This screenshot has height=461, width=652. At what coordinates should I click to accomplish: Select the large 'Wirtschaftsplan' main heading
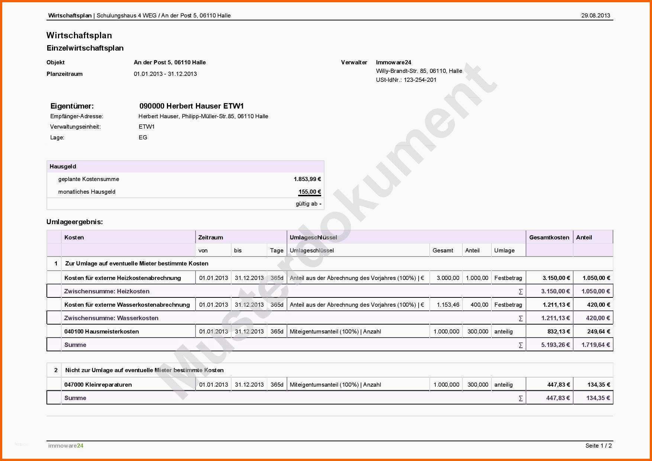(x=79, y=35)
